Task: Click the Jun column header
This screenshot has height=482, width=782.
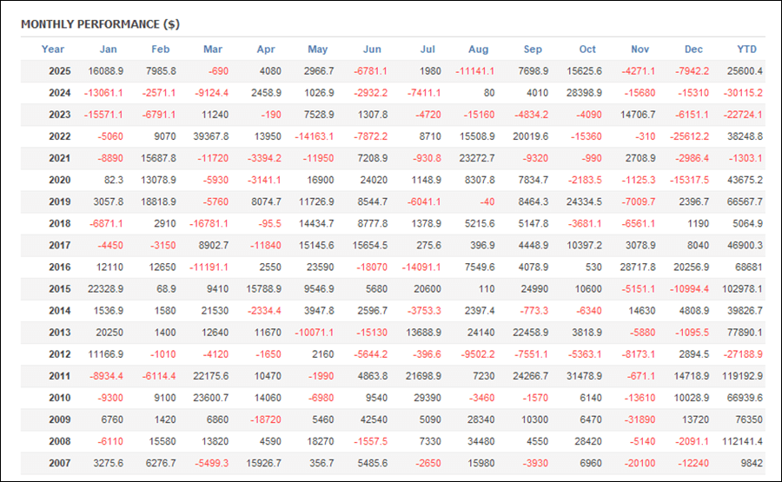Action: (x=372, y=50)
